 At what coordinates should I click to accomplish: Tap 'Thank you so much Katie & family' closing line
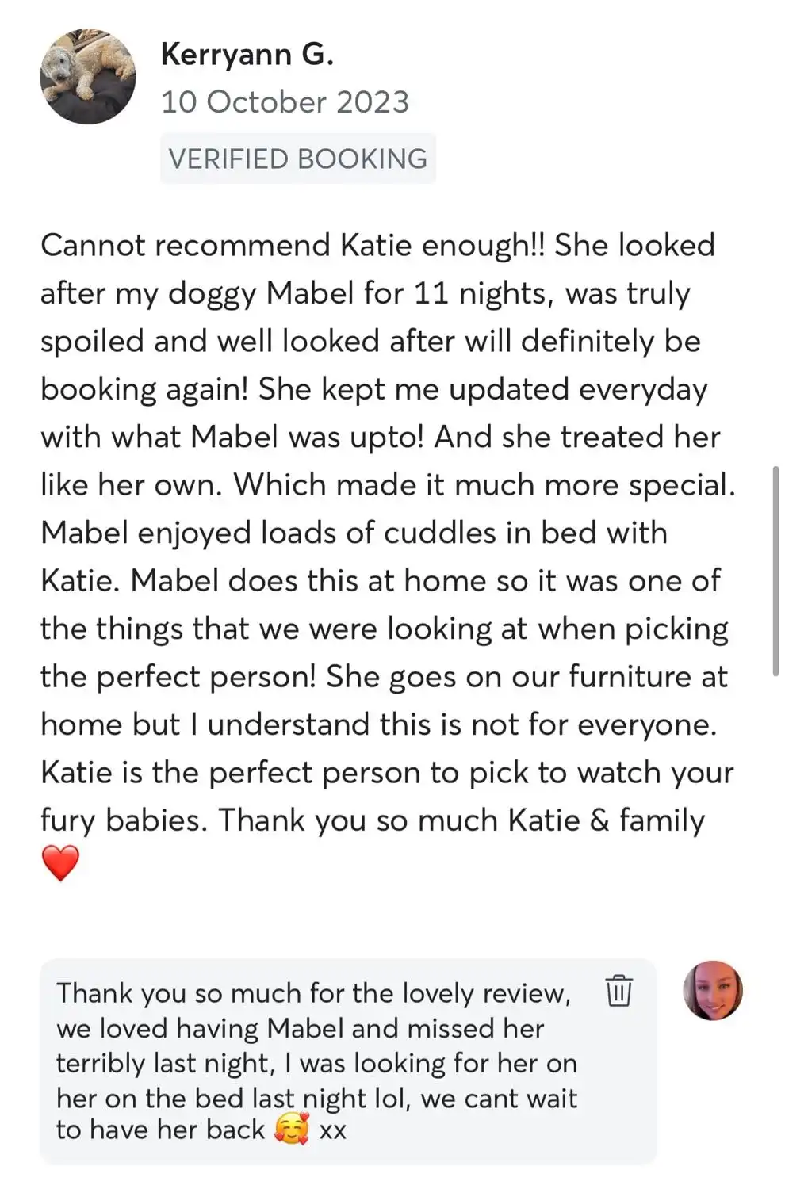click(461, 821)
